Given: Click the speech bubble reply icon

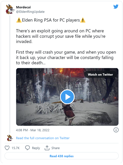Looking at the screenshot, I should tap(28, 148).
